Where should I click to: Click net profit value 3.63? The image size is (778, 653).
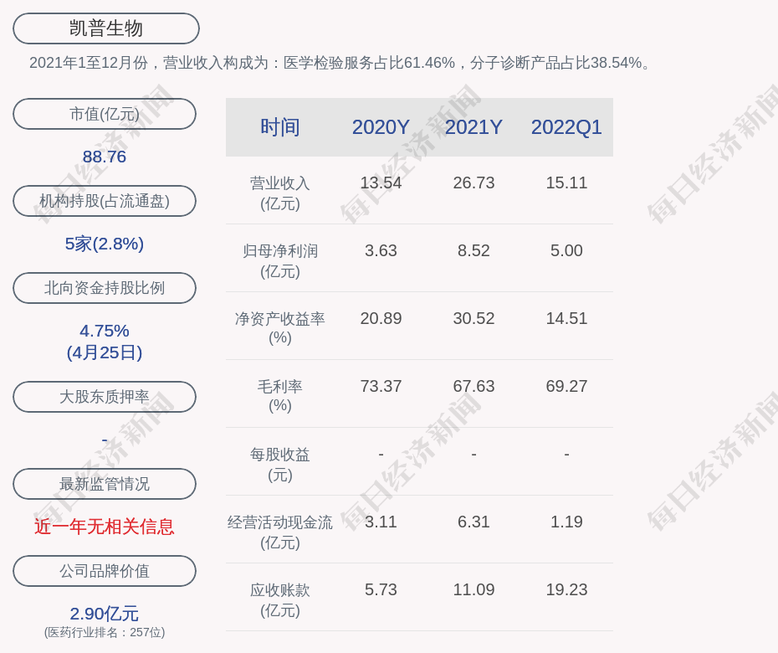(381, 250)
